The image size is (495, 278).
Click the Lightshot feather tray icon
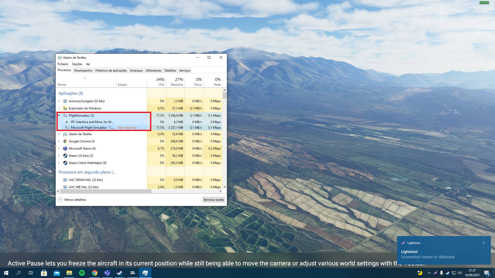click(435, 273)
